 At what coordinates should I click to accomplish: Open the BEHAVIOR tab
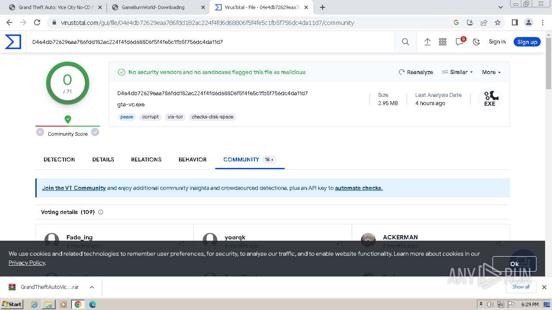pos(192,159)
